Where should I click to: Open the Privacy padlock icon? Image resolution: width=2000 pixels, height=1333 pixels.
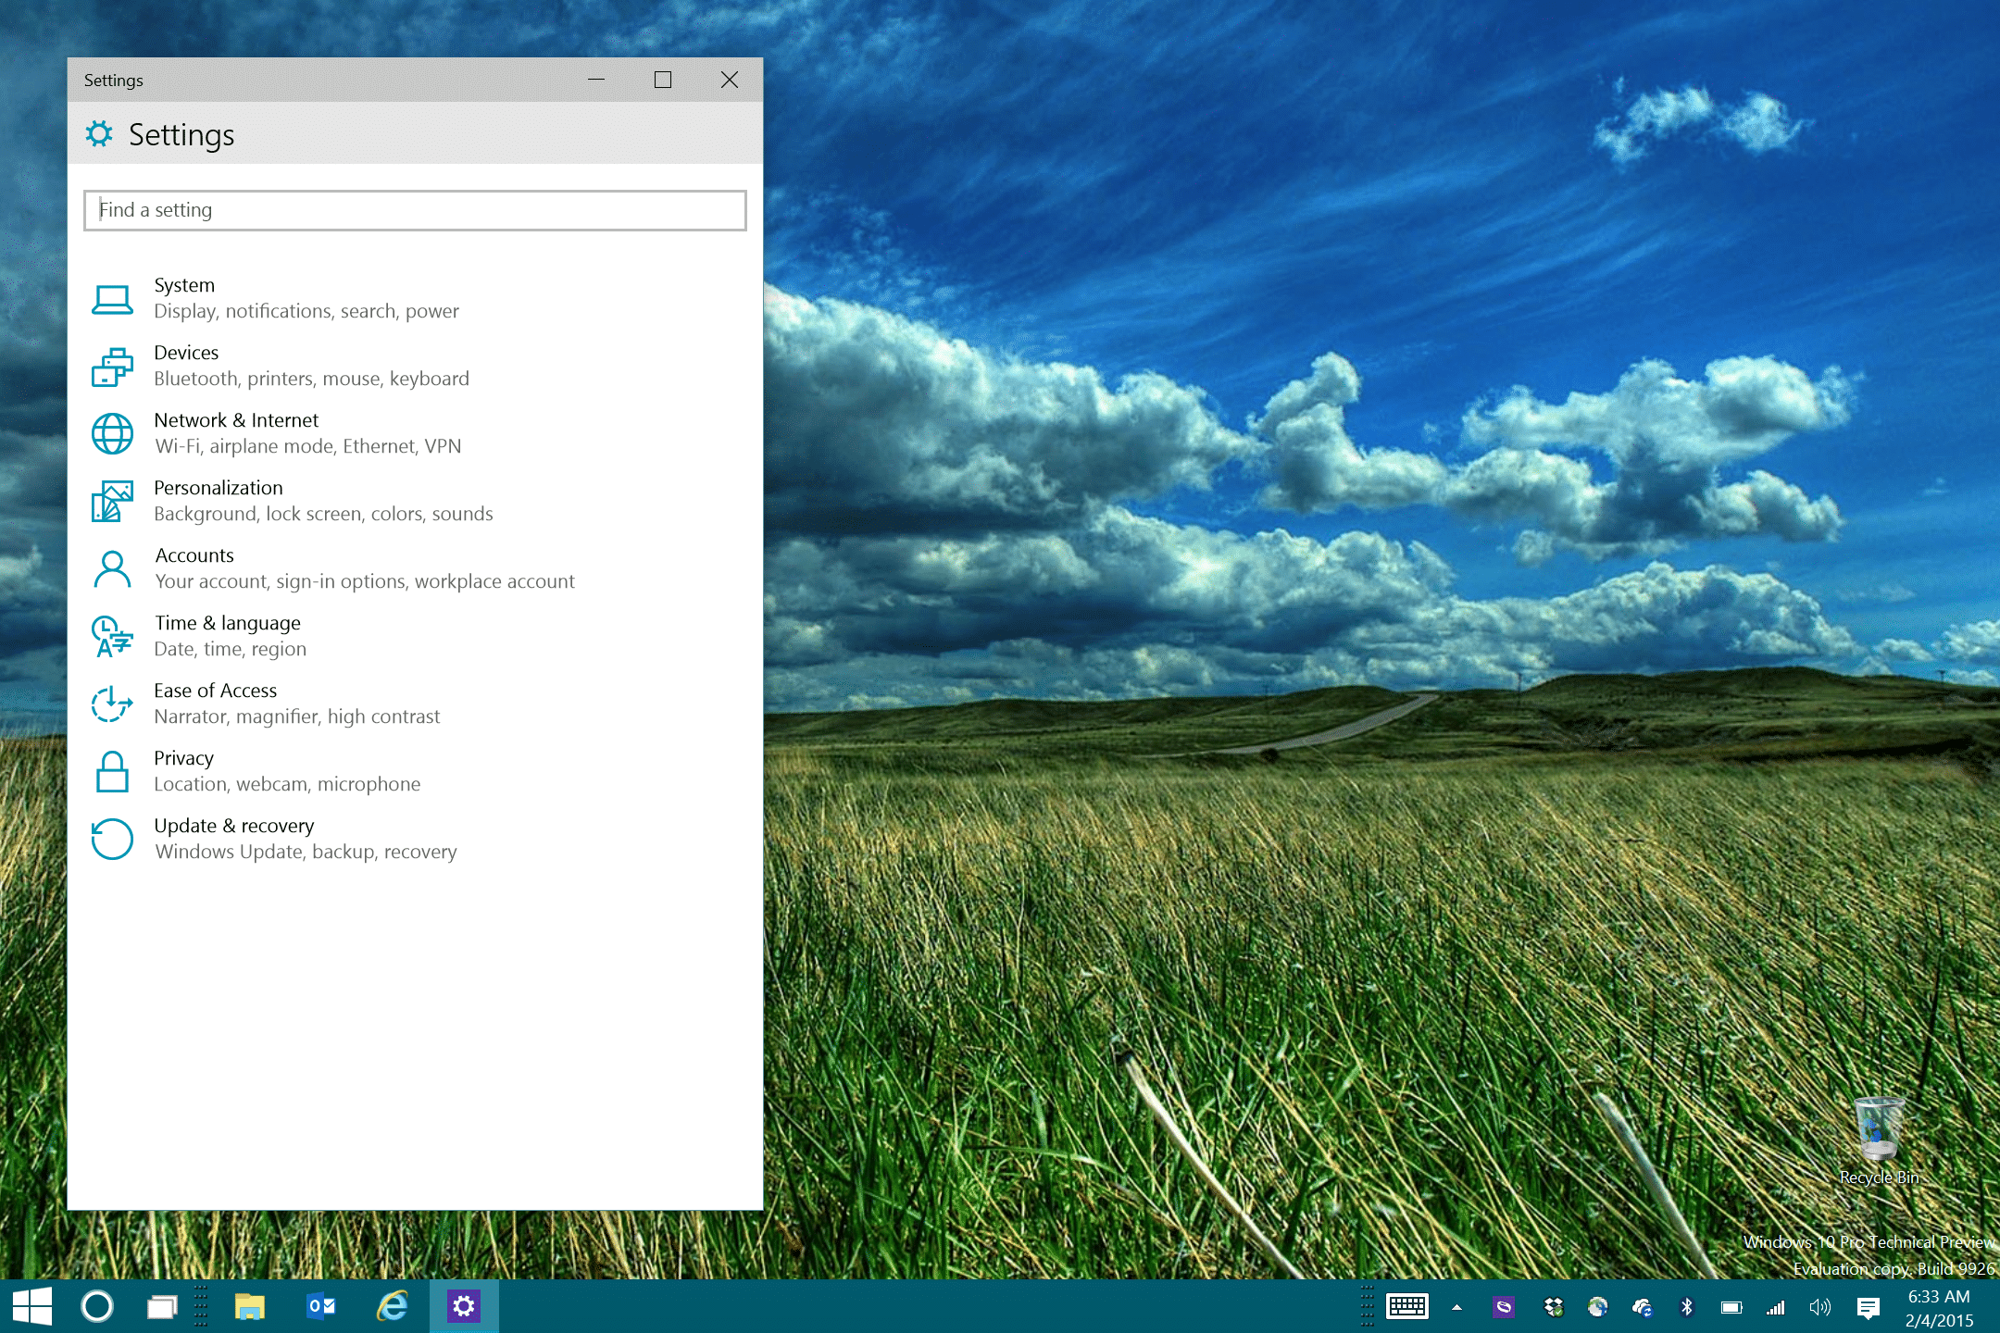[x=112, y=771]
